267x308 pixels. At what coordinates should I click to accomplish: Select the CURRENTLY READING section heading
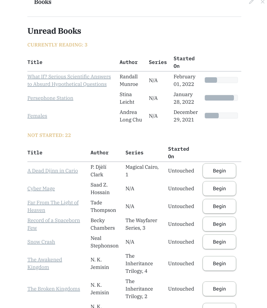[x=57, y=45]
